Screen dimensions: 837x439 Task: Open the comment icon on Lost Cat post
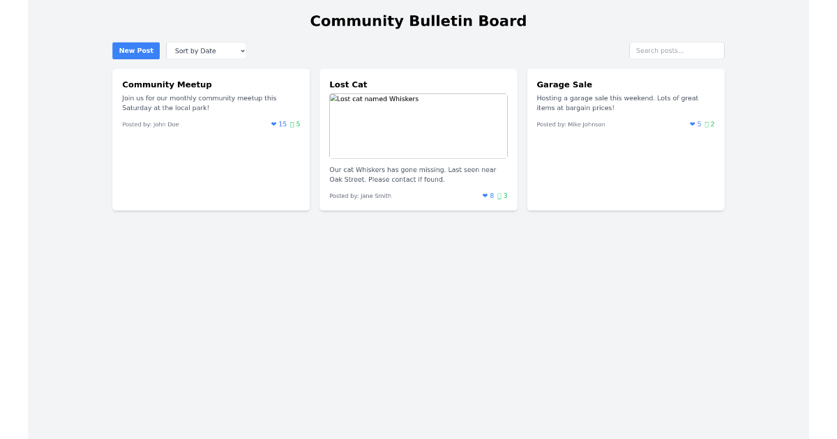[501, 196]
